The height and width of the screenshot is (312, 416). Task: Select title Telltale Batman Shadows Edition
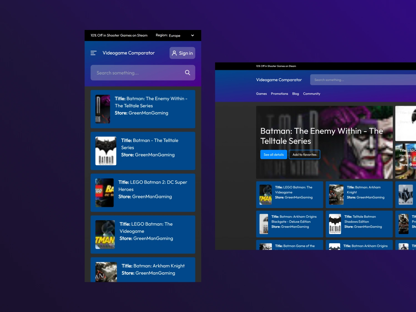pyautogui.click(x=360, y=219)
